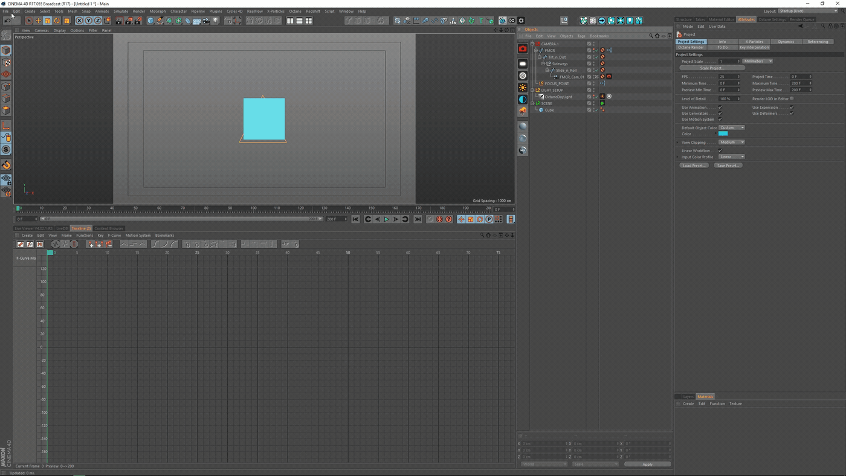
Task: Click the Cube primitive toolbar icon
Action: click(x=150, y=21)
